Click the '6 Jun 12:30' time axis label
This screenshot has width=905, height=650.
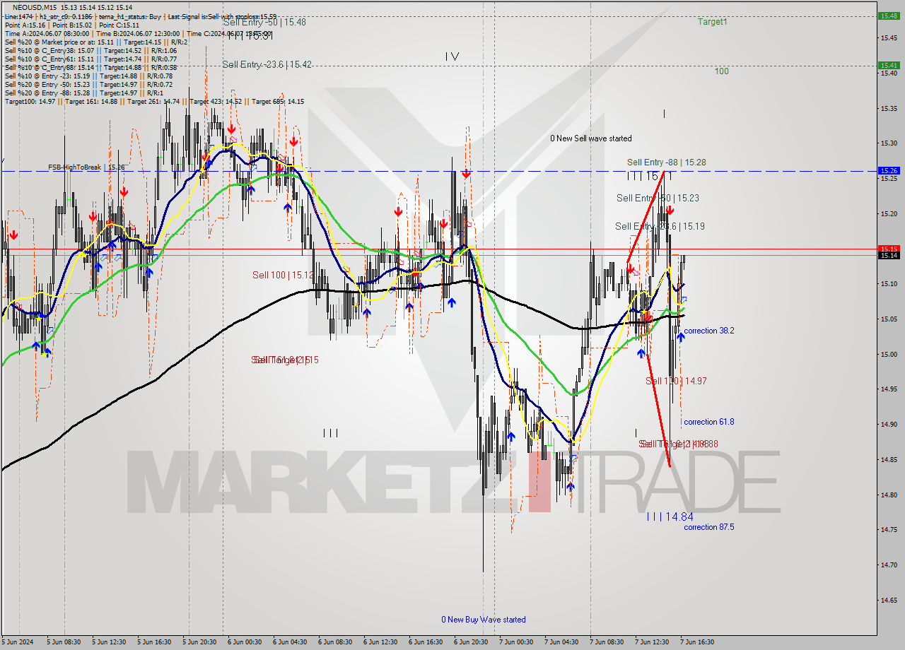(380, 642)
